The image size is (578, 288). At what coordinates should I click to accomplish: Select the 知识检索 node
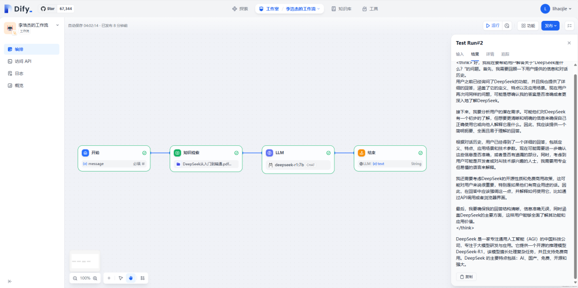[x=206, y=158]
